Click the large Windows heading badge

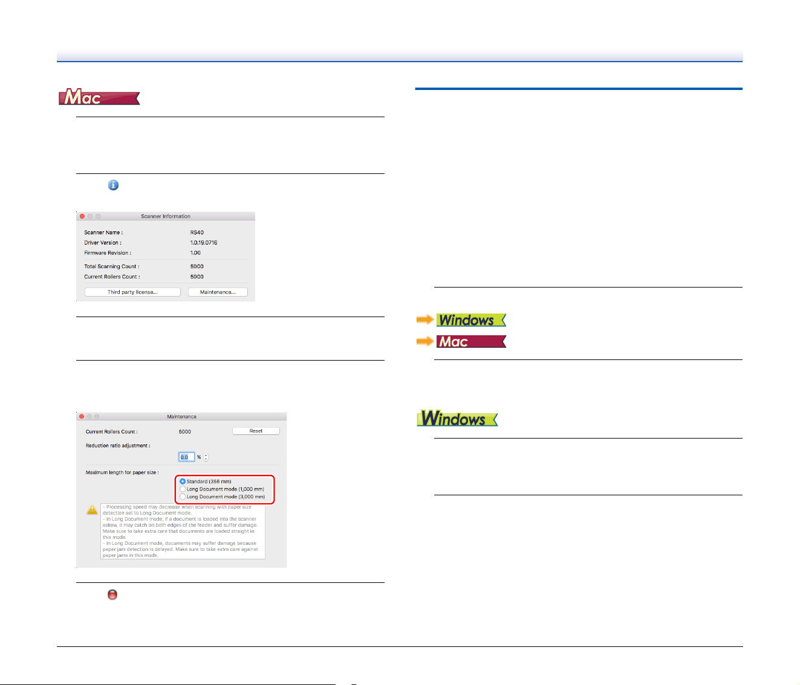[x=457, y=418]
